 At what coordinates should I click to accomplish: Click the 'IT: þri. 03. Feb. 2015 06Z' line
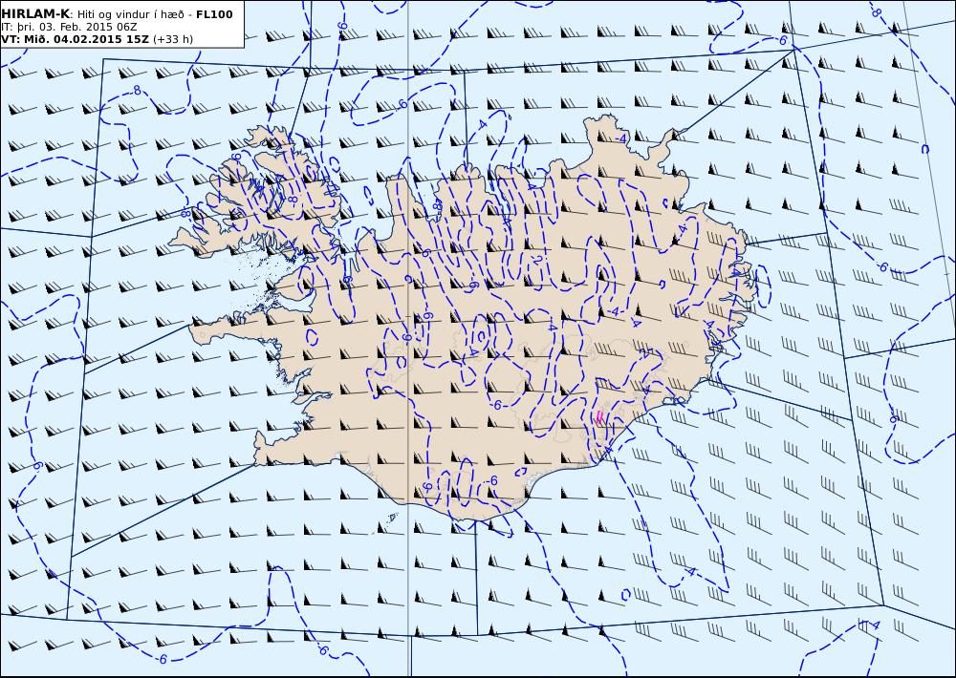(x=69, y=28)
